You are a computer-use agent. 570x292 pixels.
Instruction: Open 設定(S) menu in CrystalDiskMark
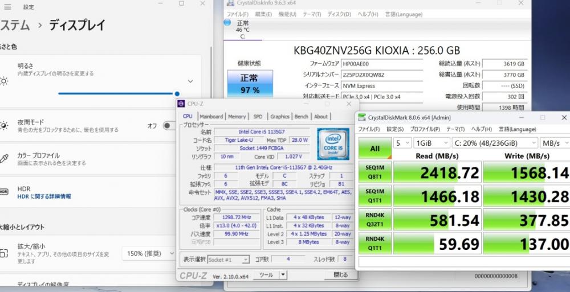click(395, 129)
